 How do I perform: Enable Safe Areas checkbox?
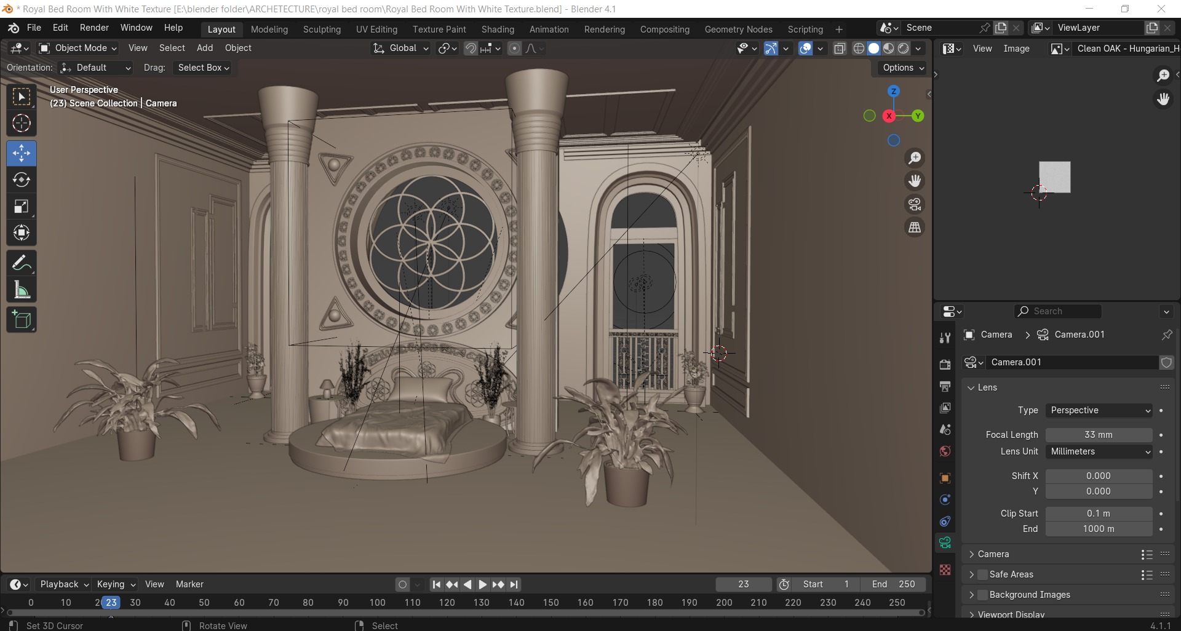coord(982,574)
